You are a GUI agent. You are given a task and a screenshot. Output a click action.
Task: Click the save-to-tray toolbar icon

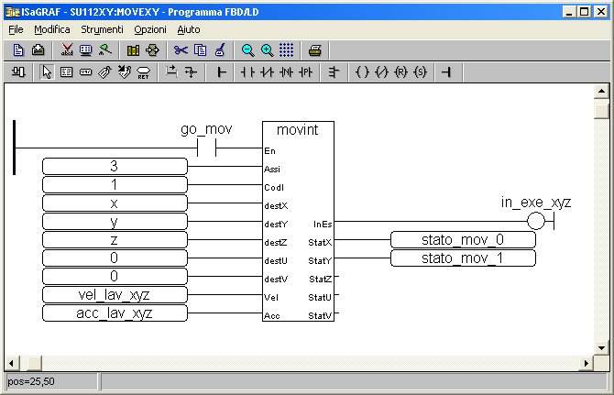[x=38, y=50]
